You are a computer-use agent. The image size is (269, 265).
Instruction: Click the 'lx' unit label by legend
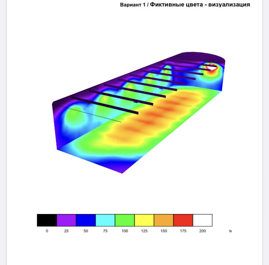tap(230, 231)
